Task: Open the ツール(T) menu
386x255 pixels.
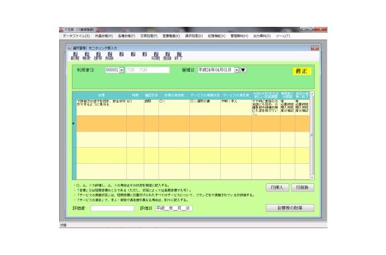Action: pos(283,36)
